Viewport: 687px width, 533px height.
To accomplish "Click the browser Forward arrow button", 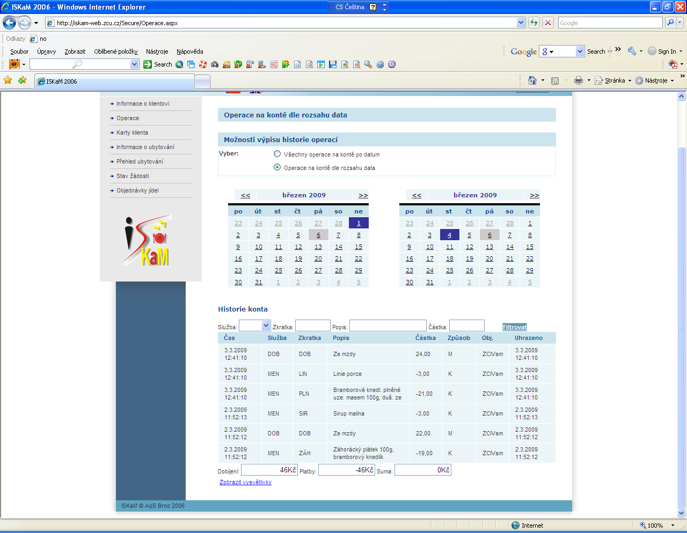I will [24, 23].
